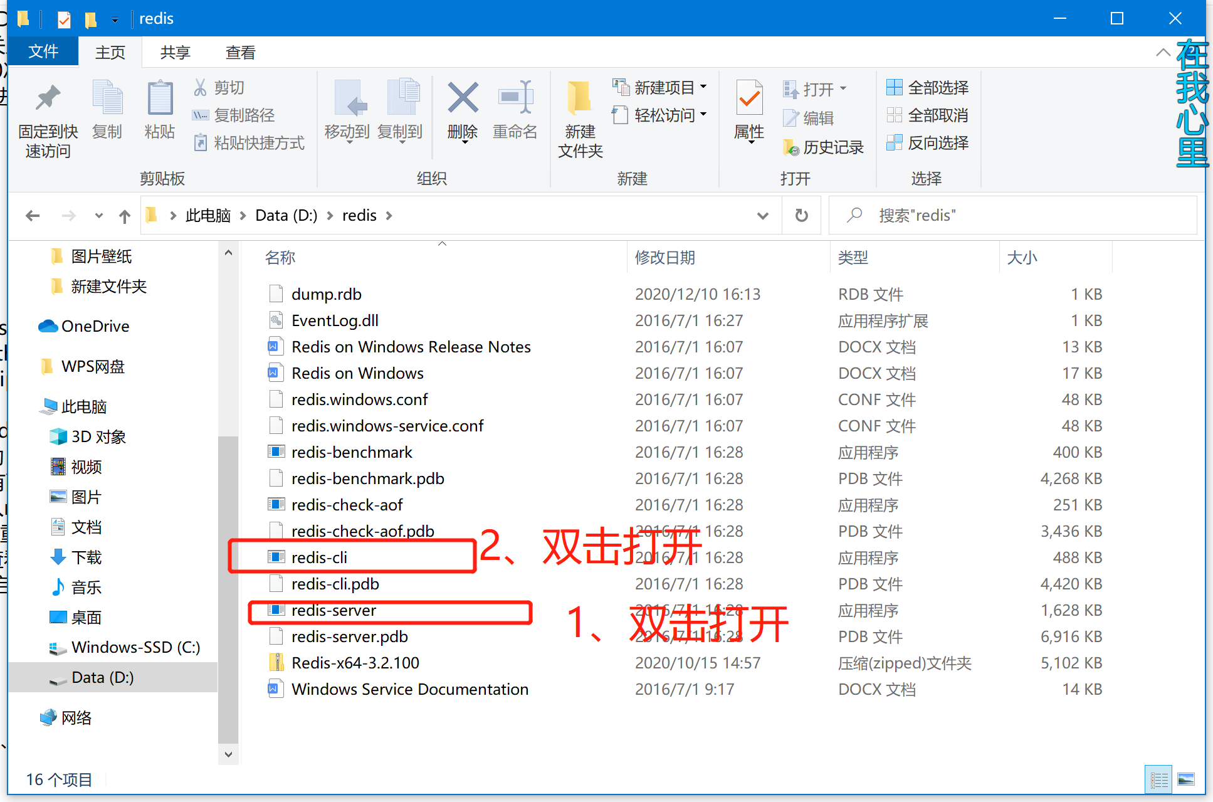Click History (历史记录) button

(x=823, y=147)
